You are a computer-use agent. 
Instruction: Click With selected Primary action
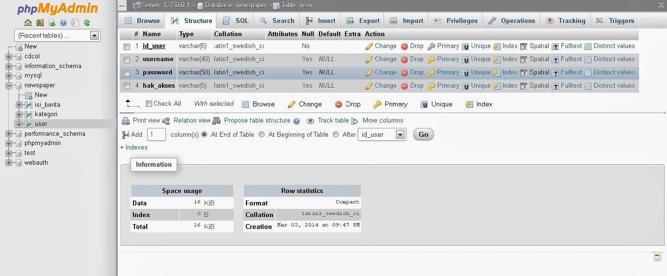(390, 104)
